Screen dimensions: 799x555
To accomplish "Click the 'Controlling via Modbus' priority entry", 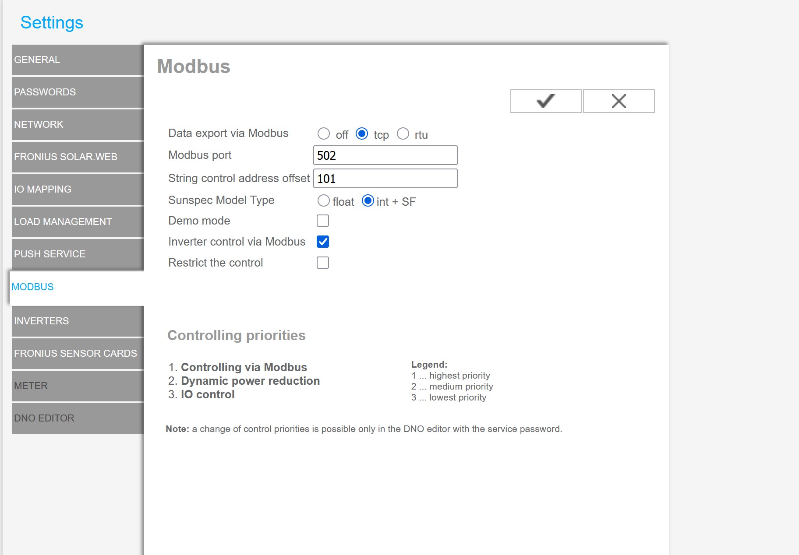I will coord(244,367).
